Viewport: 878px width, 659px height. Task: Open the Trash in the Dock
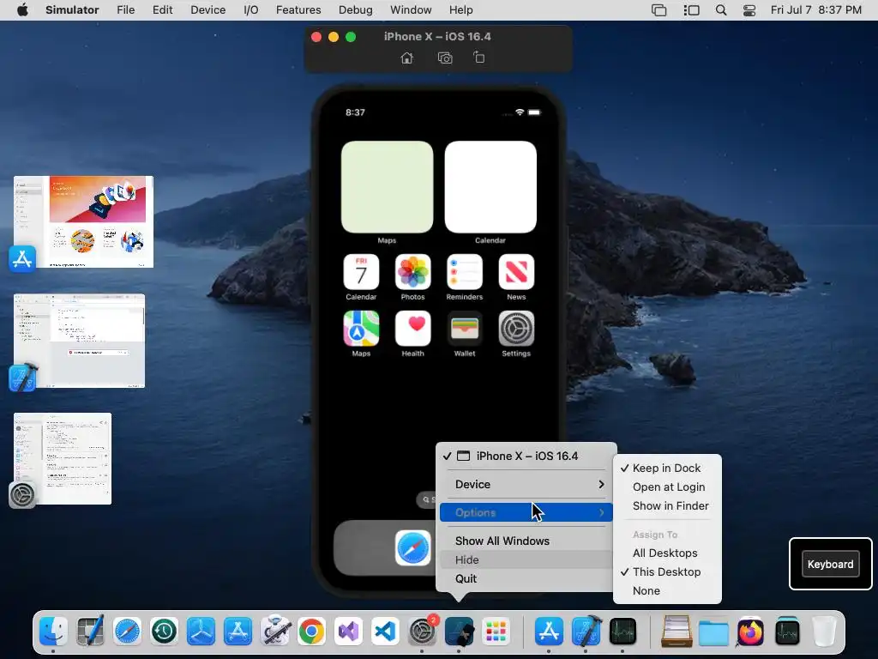[x=824, y=632]
